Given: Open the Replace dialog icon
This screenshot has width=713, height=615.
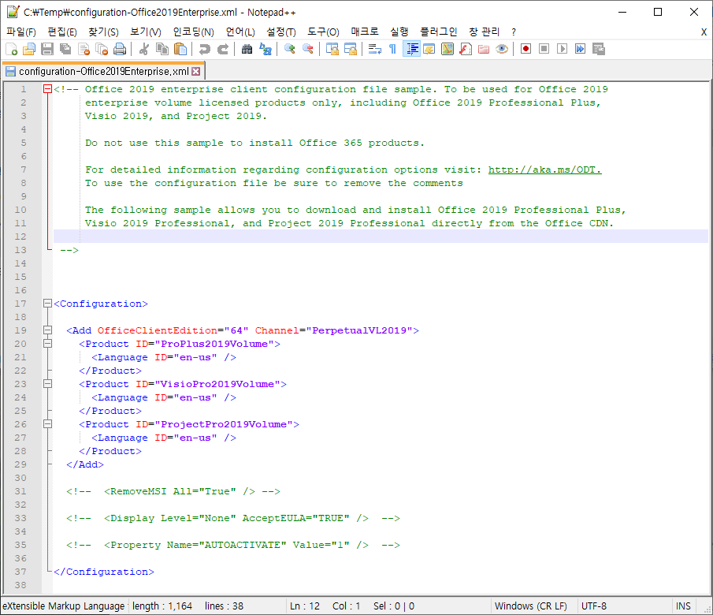Looking at the screenshot, I should click(265, 49).
